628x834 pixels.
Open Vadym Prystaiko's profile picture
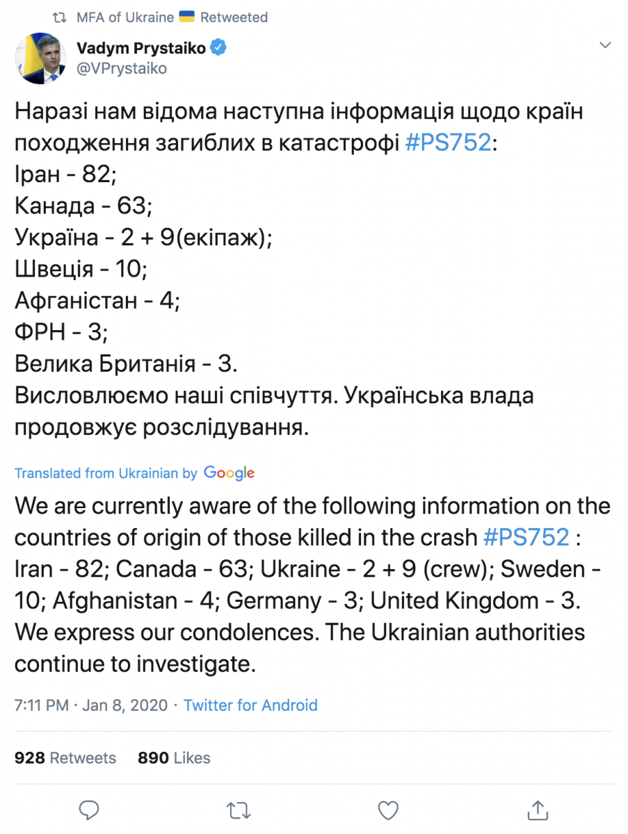tap(40, 58)
